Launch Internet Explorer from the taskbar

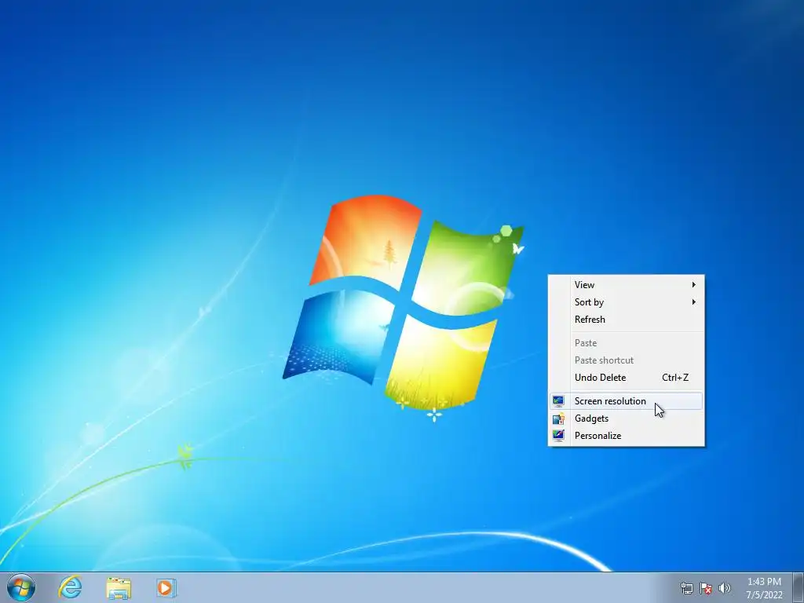(70, 587)
